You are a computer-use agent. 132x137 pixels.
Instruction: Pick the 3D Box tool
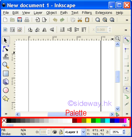point(6,82)
